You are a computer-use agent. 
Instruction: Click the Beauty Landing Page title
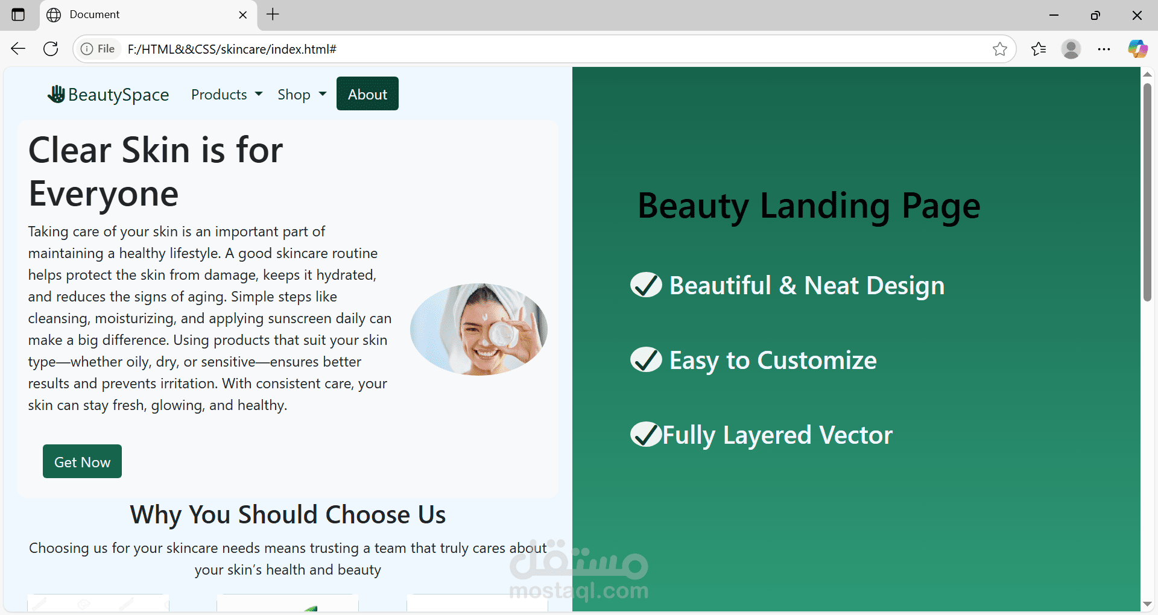809,206
